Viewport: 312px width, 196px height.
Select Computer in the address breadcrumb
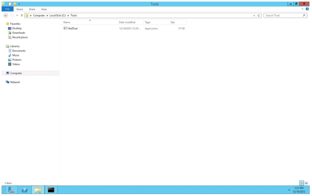coord(39,15)
